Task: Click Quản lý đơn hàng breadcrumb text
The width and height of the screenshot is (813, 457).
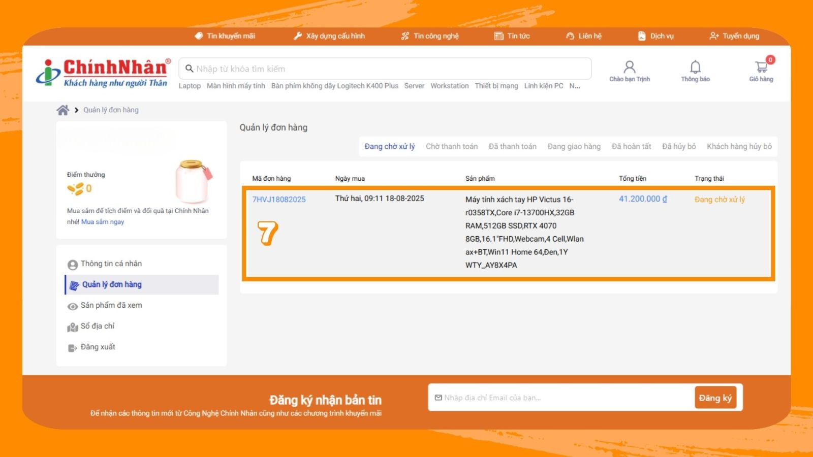Action: pyautogui.click(x=111, y=110)
